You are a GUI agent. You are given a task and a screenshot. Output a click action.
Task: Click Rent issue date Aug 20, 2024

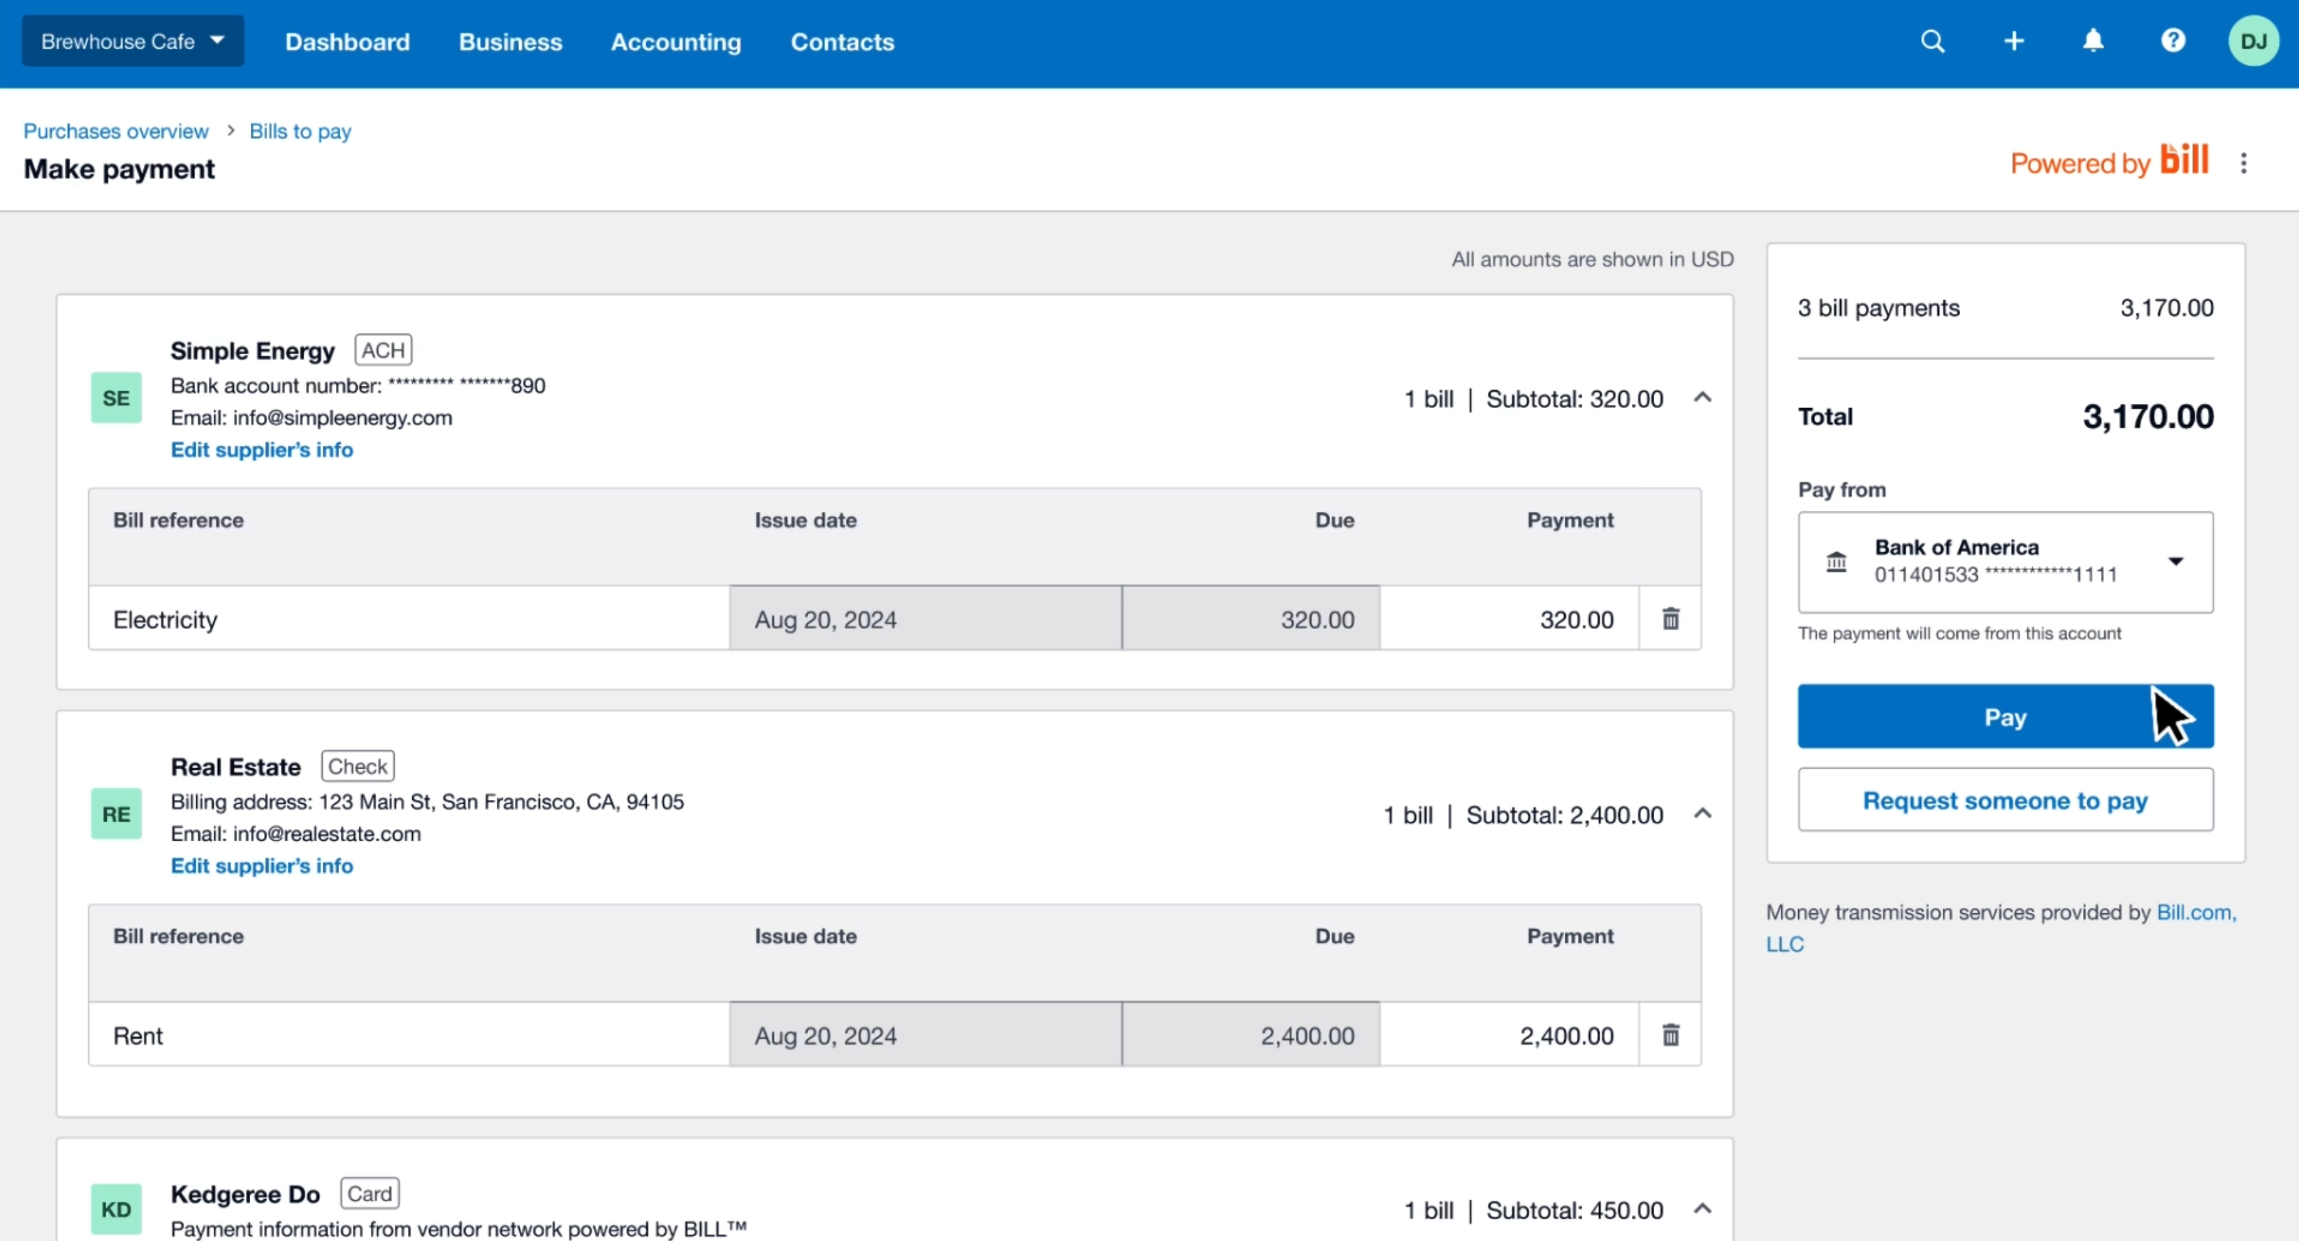point(925,1035)
